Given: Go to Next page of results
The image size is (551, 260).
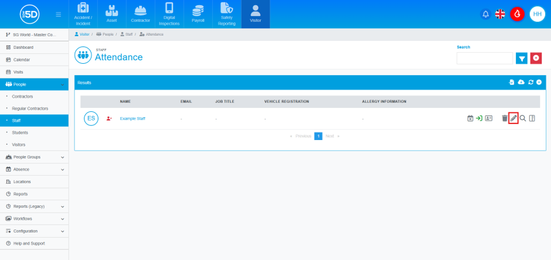Looking at the screenshot, I should click(x=332, y=136).
